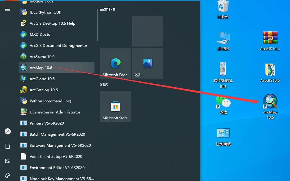Image resolution: width=290 pixels, height=181 pixels.
Task: Click the user account icon in Start sidebar
Action: (x=8, y=131)
